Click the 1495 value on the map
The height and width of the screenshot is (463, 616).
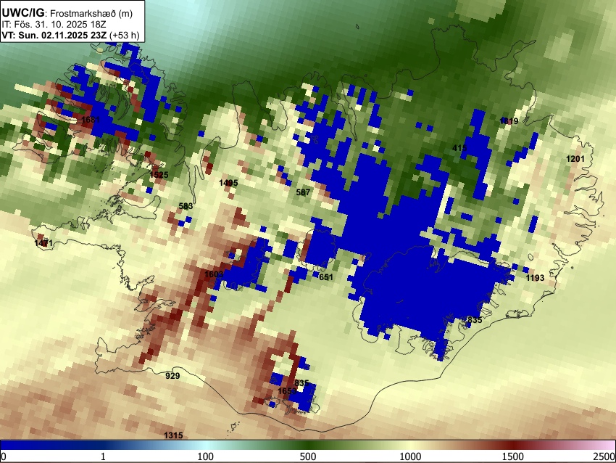coord(228,183)
